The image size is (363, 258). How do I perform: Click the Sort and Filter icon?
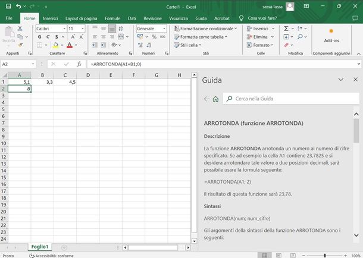(300, 29)
